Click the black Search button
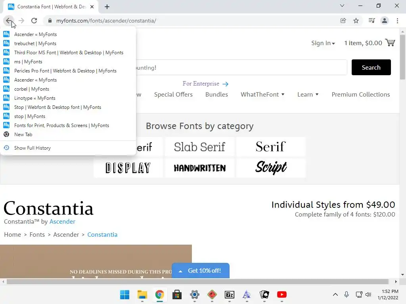 point(371,67)
